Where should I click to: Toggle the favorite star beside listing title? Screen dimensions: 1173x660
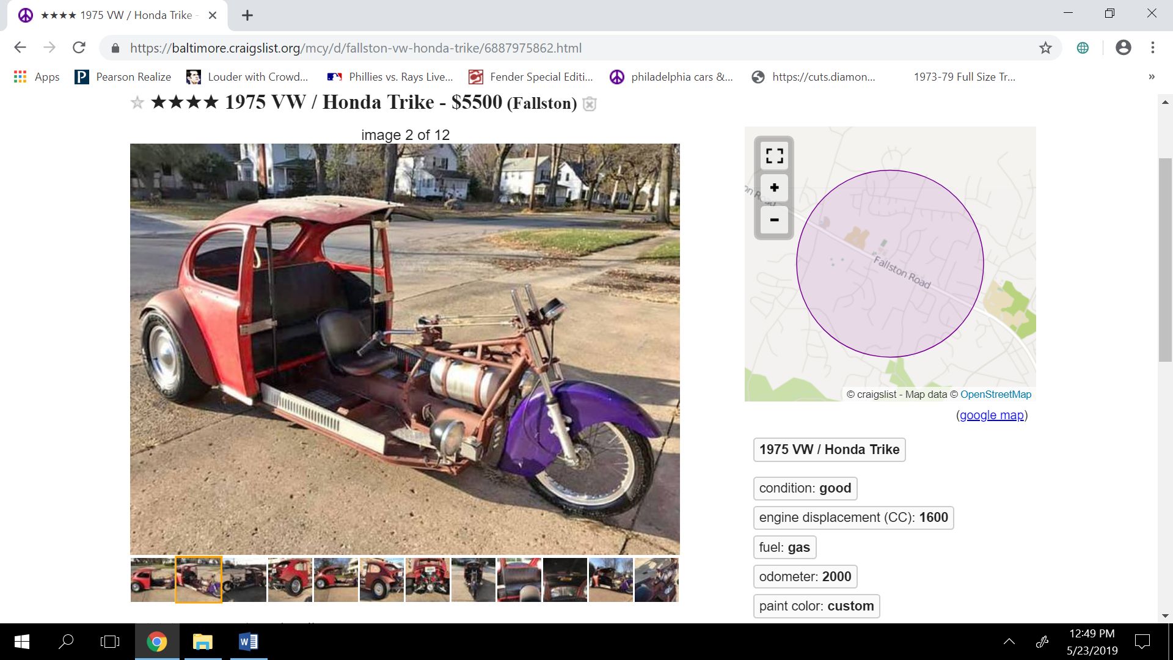pos(137,103)
